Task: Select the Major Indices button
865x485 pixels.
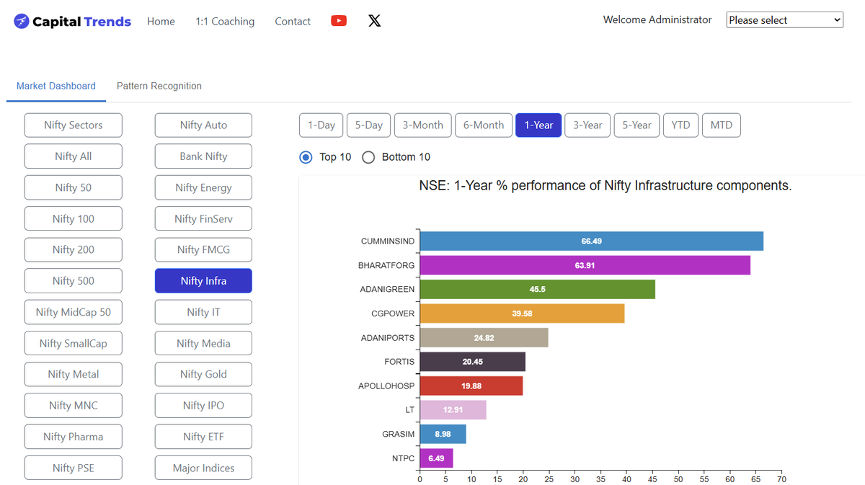Action: pos(203,468)
